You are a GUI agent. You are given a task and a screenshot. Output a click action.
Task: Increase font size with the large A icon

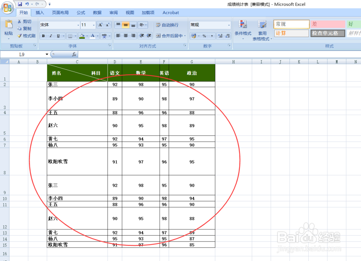pos(100,25)
